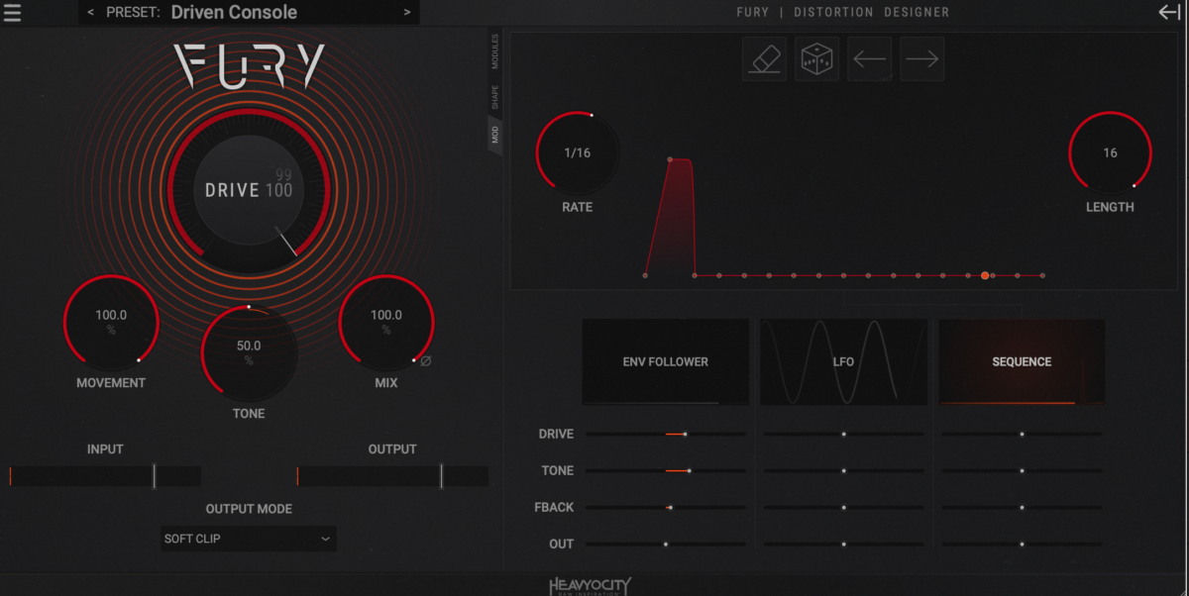
Task: Adjust ENV FOLLOWER FBACK amount slider
Action: point(666,507)
